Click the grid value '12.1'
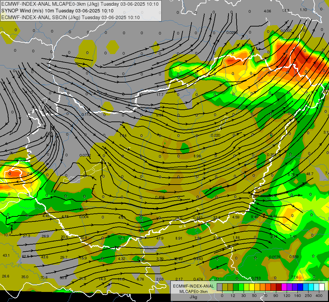The image size is (329, 302). click(122, 238)
